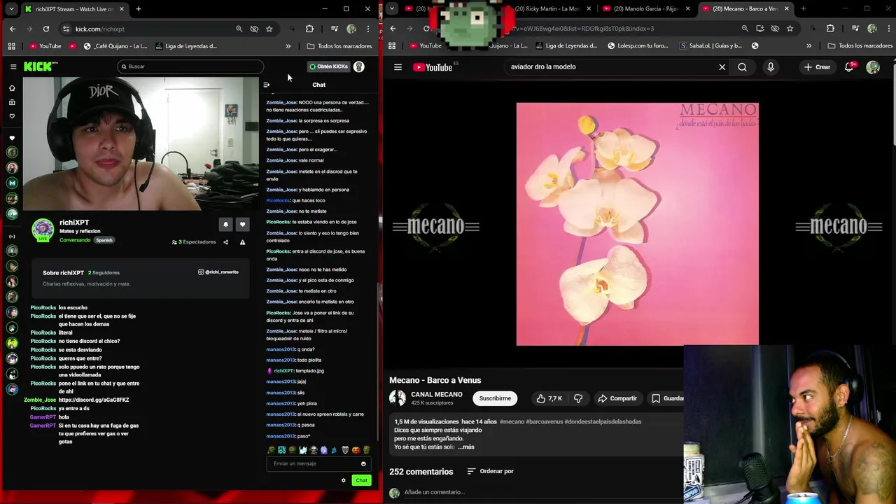Open Chrome three-dot menu in Kick window

[x=368, y=29]
